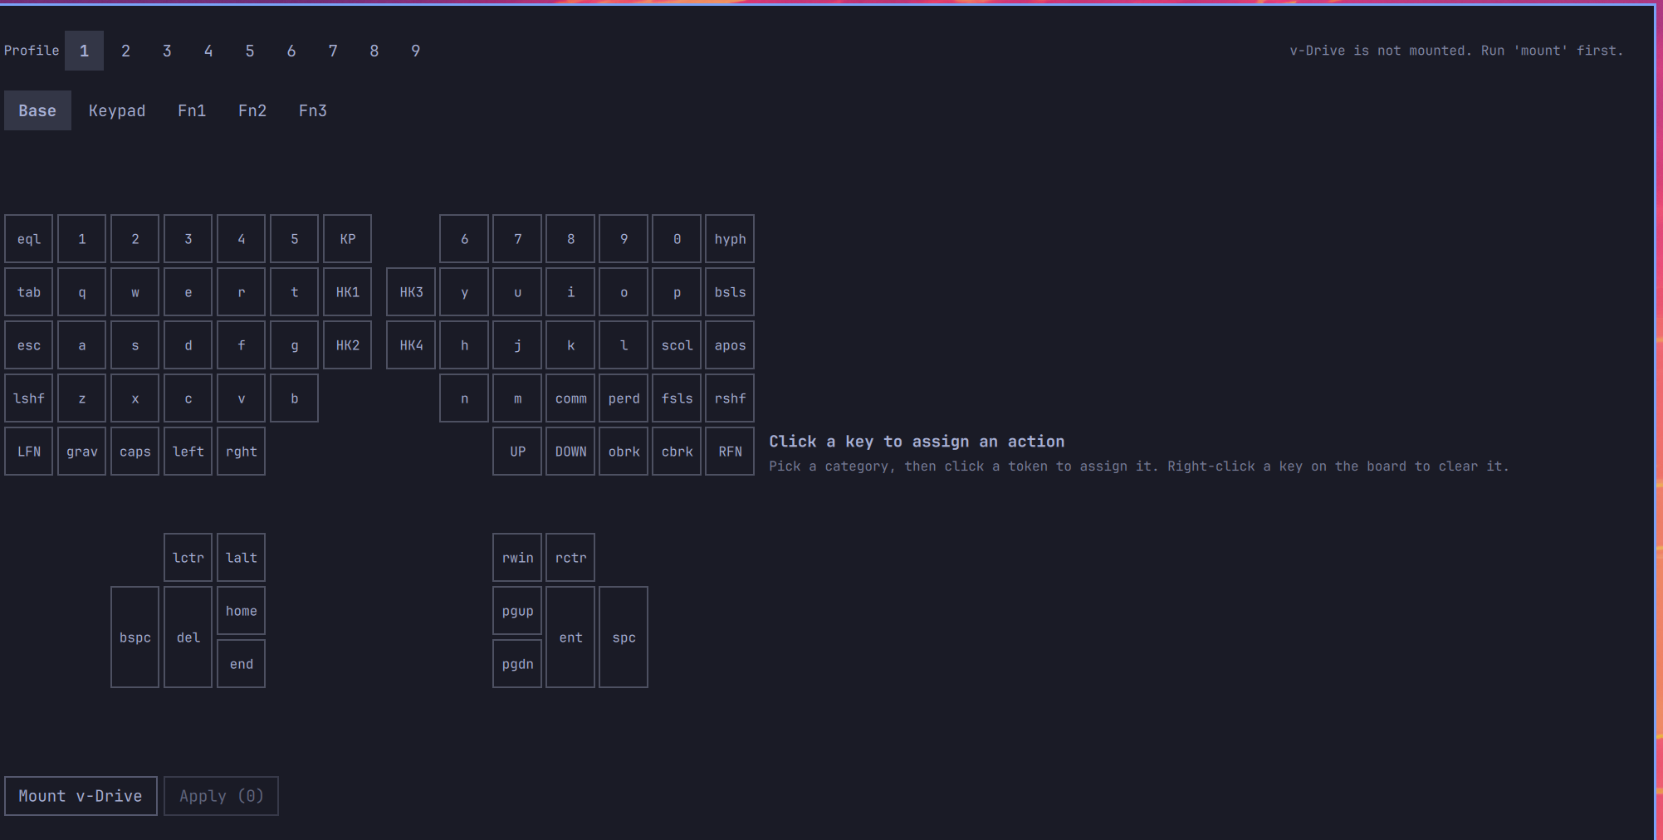Select the Fn2 layer tab
This screenshot has width=1663, height=840.
(252, 110)
